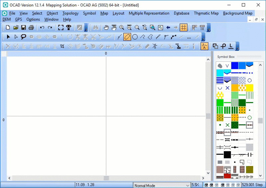Open the Help menu
The width and height of the screenshot is (266, 188).
(67, 19)
